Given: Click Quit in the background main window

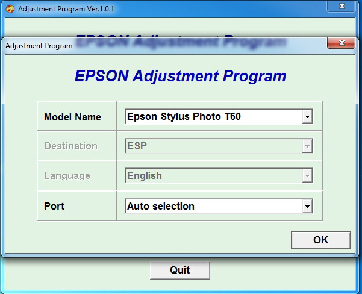Looking at the screenshot, I should pos(180,271).
